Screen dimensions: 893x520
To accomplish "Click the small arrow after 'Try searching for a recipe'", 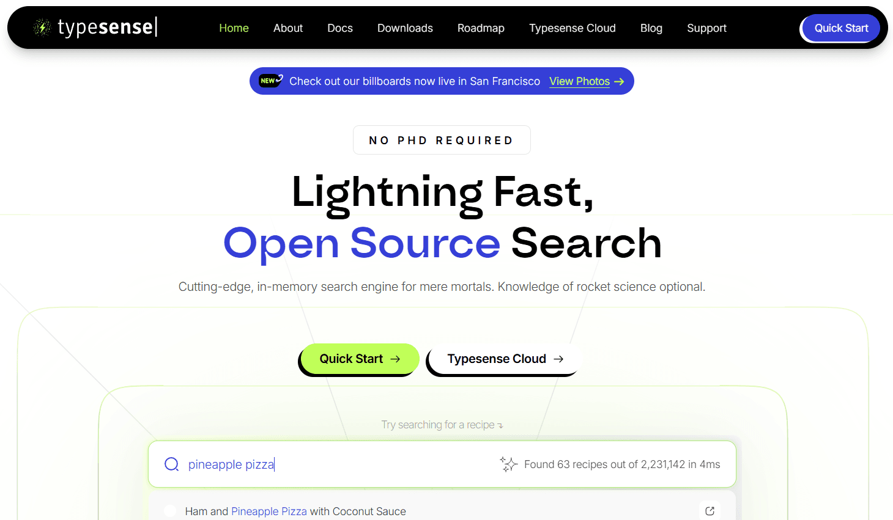I will click(x=500, y=426).
